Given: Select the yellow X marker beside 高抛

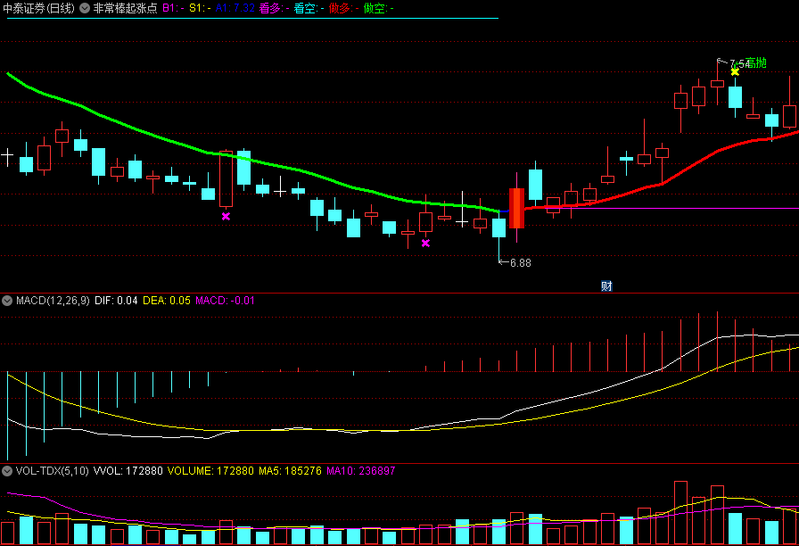Looking at the screenshot, I should coord(735,72).
